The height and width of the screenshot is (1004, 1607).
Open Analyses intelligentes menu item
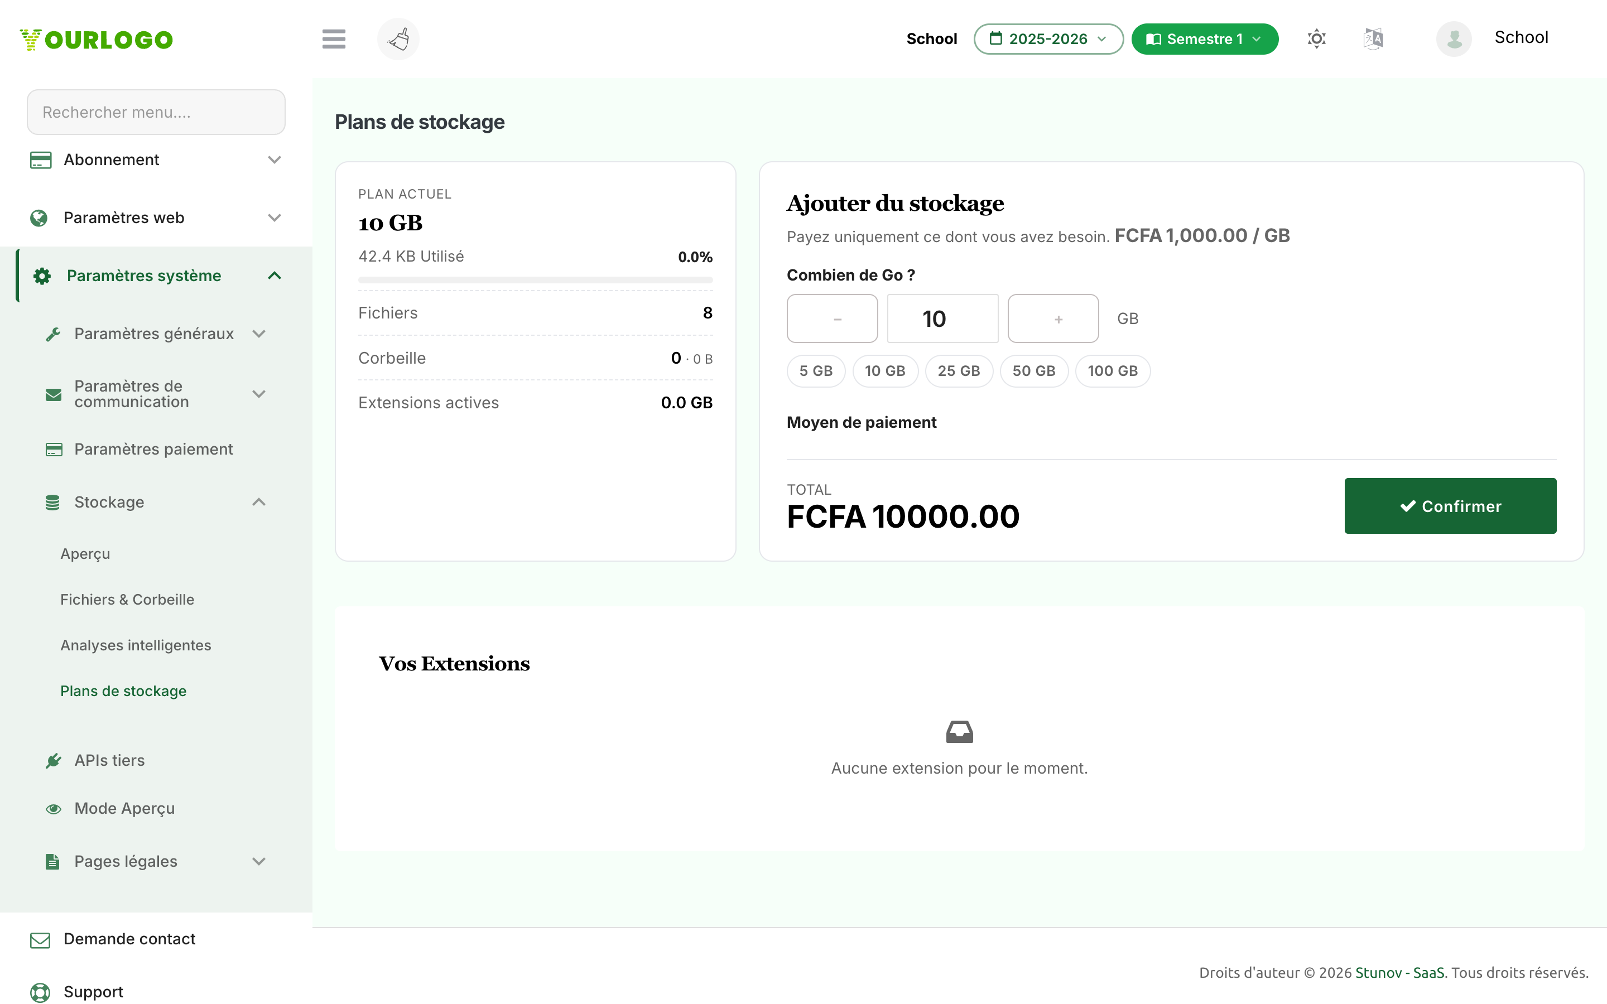[x=136, y=645]
